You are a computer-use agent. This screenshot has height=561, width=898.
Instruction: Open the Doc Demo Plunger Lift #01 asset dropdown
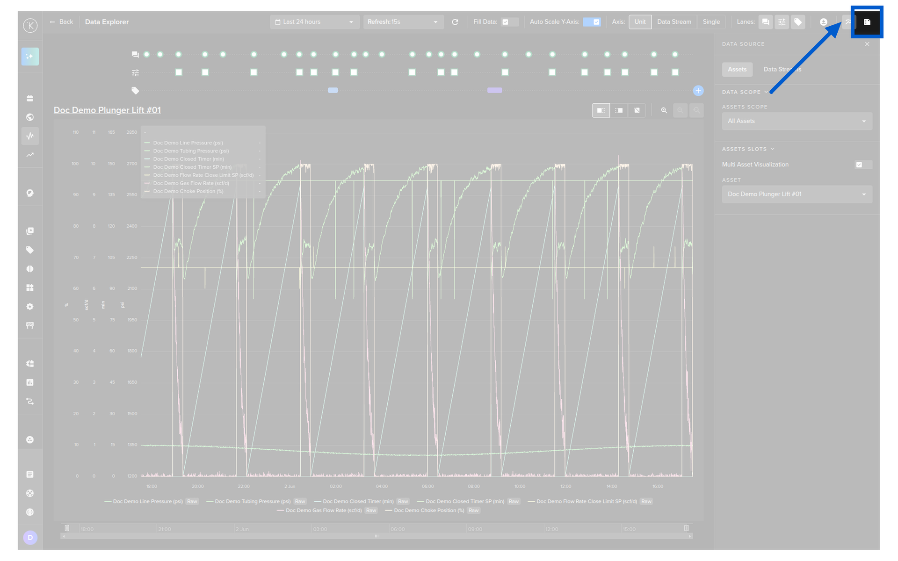coord(797,194)
